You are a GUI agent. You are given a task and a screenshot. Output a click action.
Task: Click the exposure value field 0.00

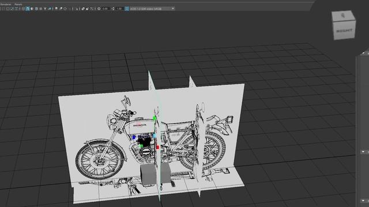105,9
